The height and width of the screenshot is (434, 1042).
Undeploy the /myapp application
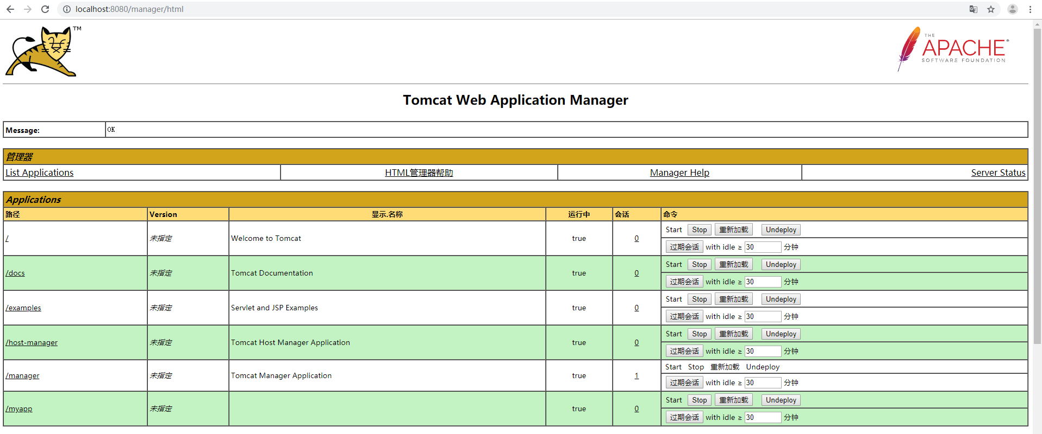pos(781,400)
